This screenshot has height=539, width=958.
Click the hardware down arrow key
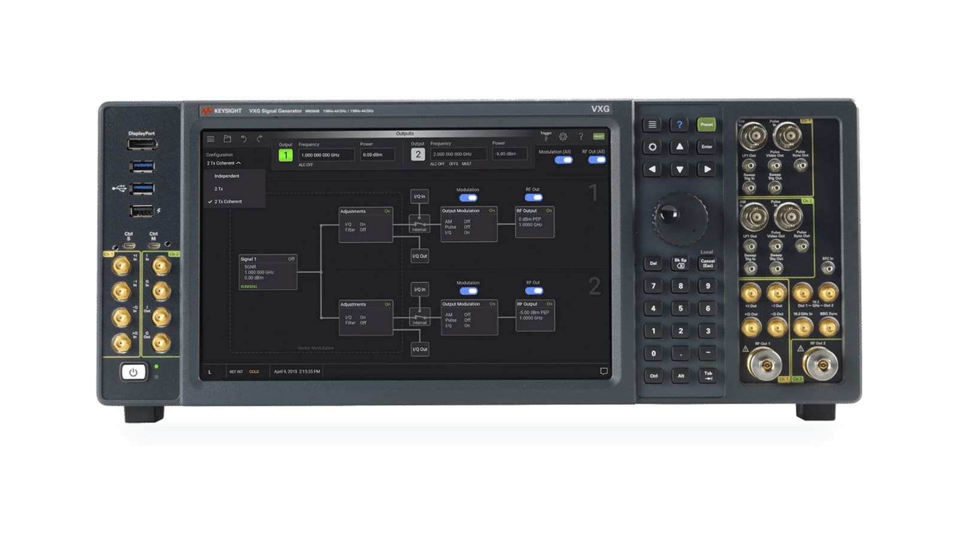tap(680, 169)
